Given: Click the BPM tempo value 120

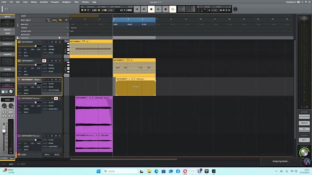Looking at the screenshot, I should pos(94,10).
